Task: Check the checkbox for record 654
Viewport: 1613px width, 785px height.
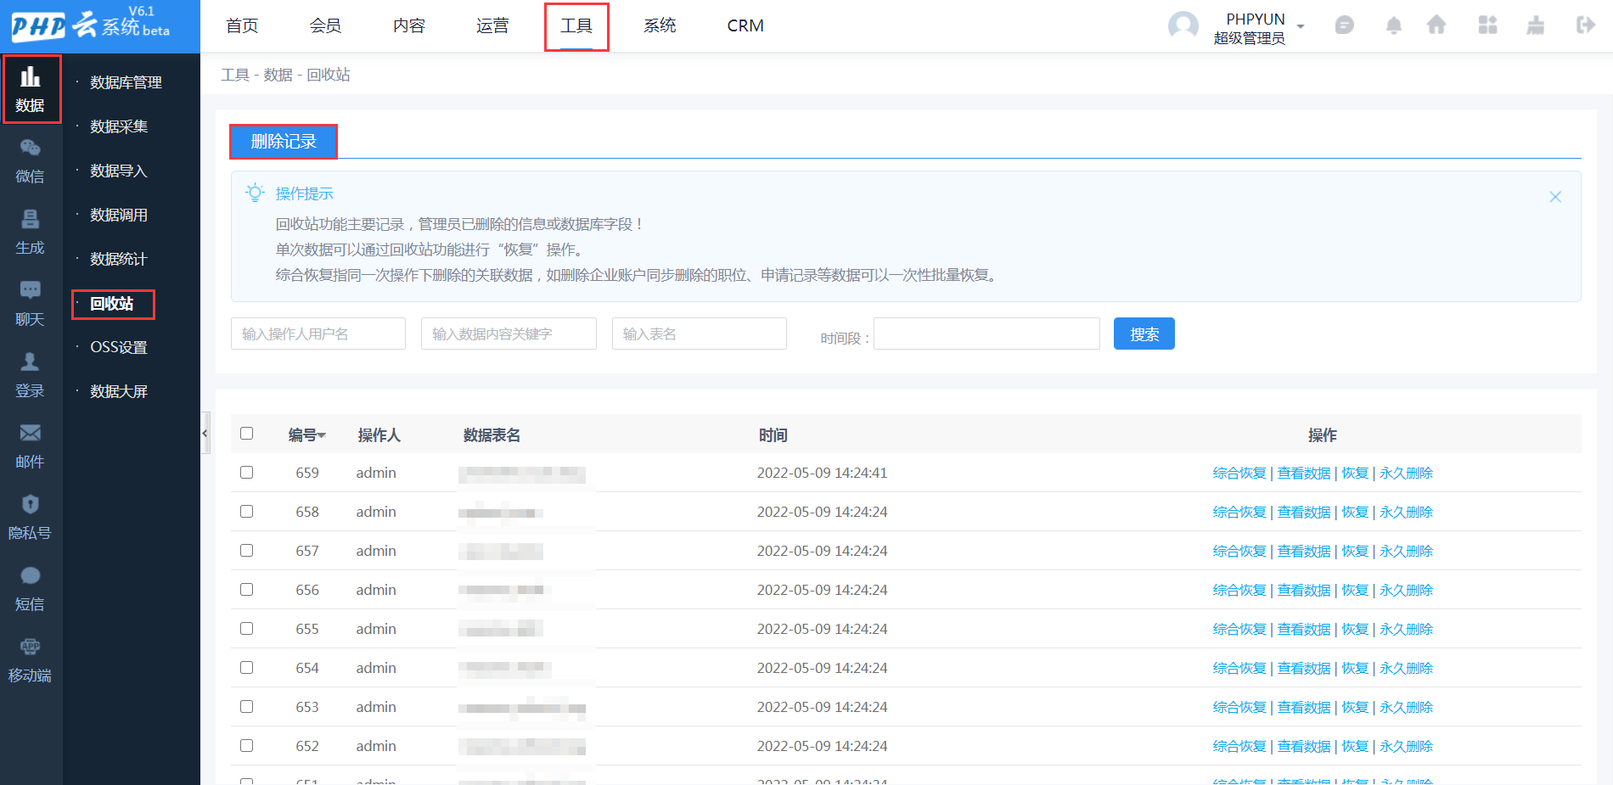Action: (247, 668)
